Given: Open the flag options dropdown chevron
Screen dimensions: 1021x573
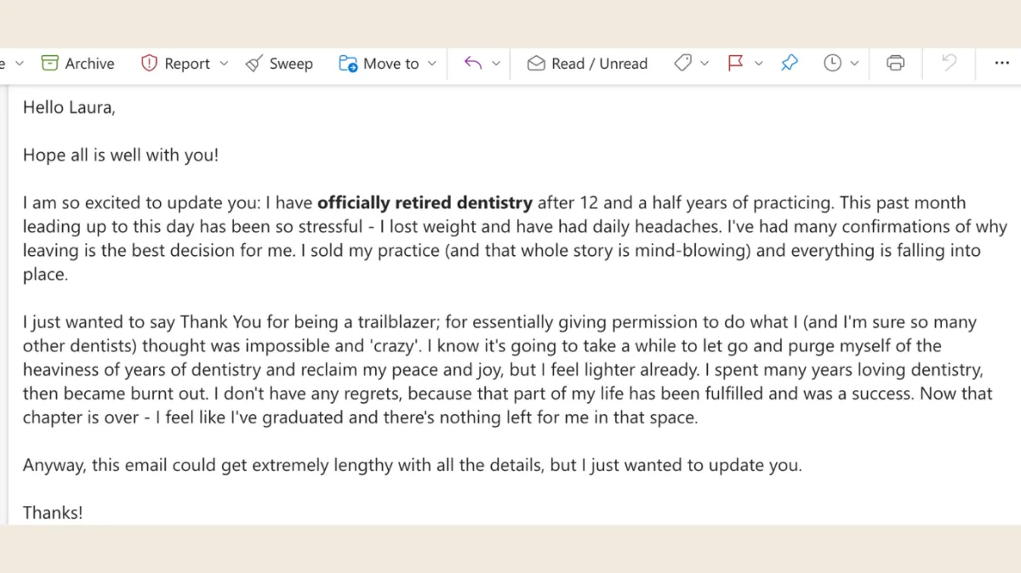Looking at the screenshot, I should click(759, 64).
